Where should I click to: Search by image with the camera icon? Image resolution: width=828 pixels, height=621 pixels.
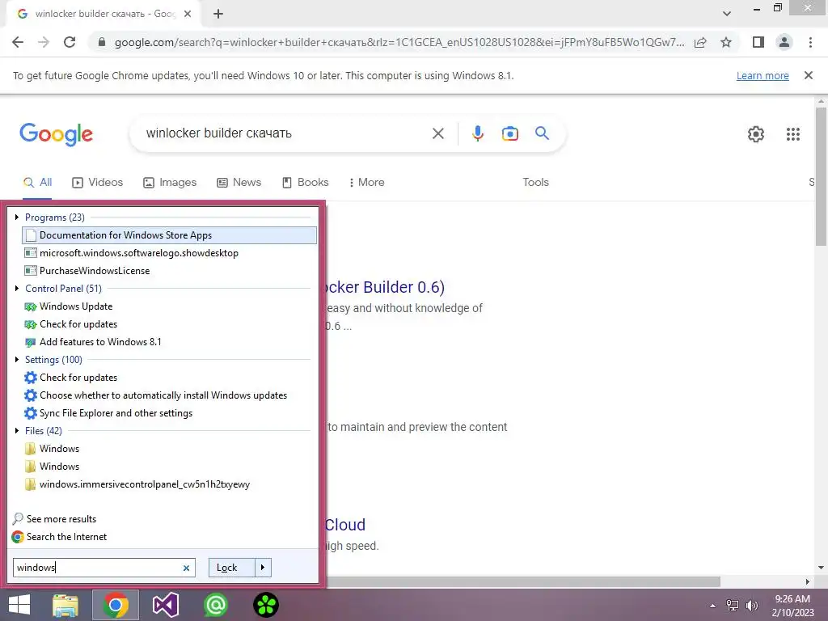(x=509, y=133)
